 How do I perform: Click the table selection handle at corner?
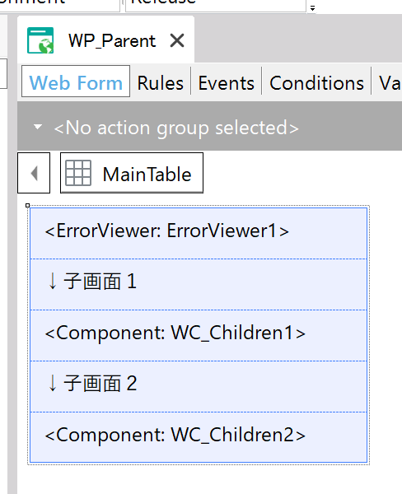tap(27, 205)
